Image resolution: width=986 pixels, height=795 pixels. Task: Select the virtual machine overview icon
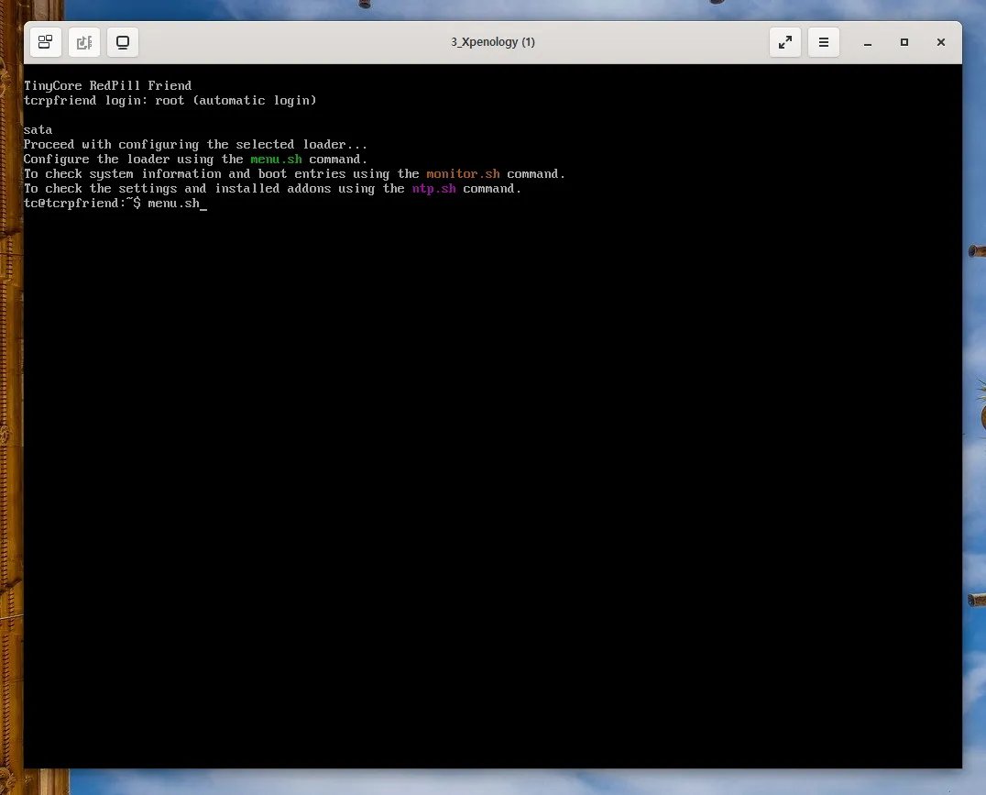[45, 41]
